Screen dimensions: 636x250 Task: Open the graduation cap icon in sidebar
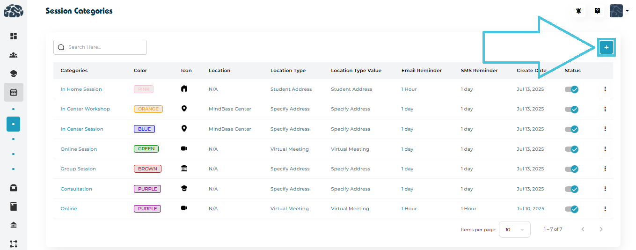[x=14, y=74]
